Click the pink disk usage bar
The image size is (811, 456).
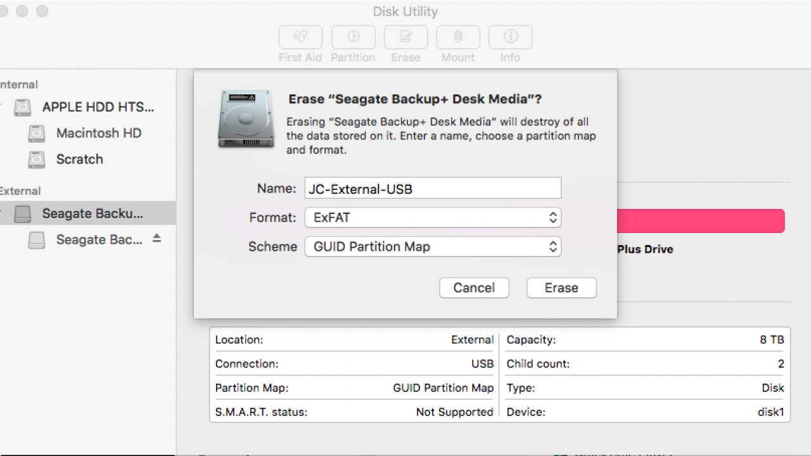[x=701, y=221]
